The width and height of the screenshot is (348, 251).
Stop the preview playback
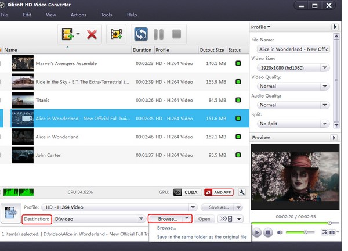pos(268,232)
